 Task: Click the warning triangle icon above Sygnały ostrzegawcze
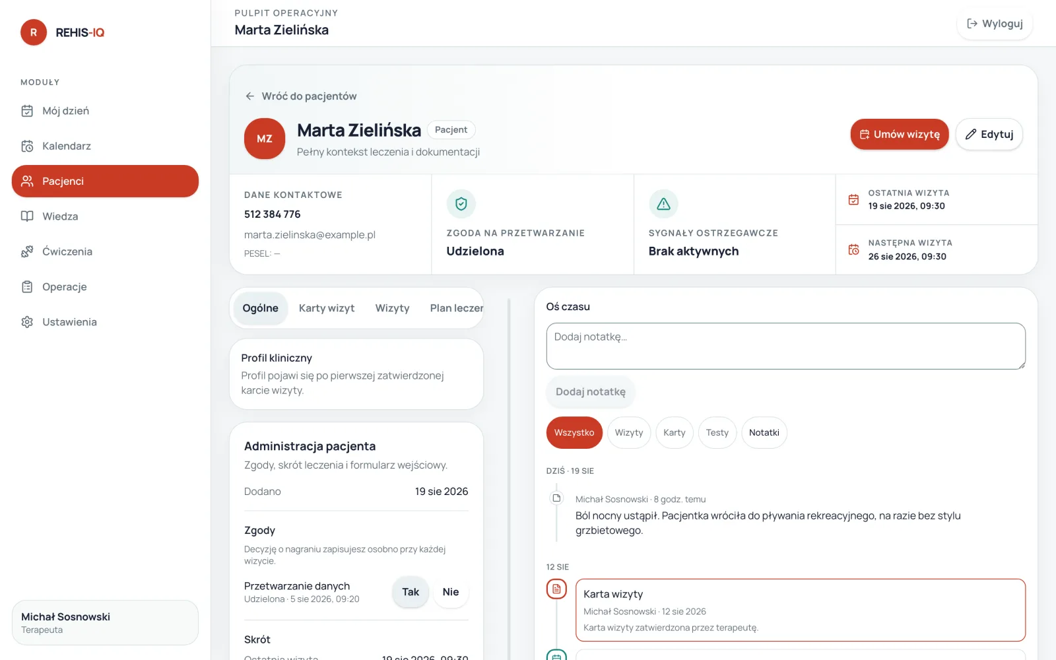[x=663, y=204]
